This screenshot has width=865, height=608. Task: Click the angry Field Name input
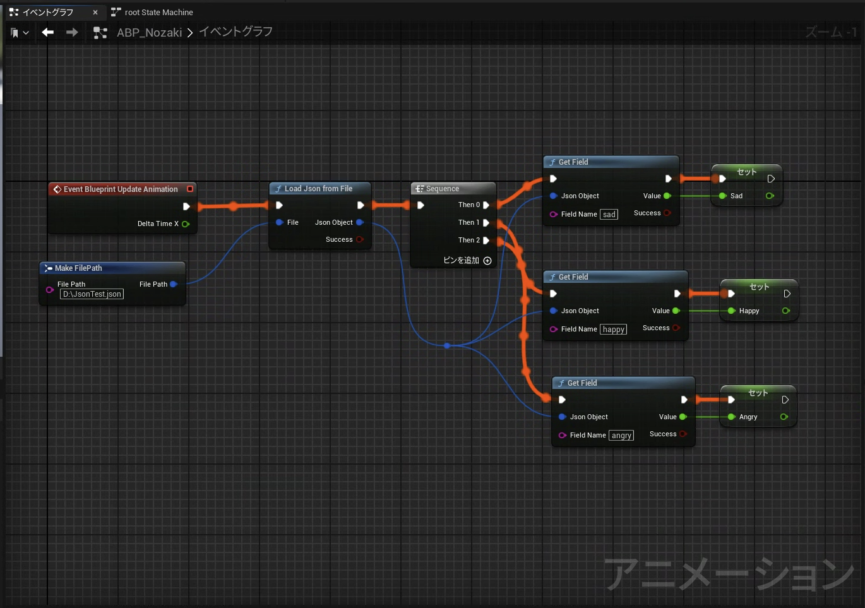[x=621, y=436]
